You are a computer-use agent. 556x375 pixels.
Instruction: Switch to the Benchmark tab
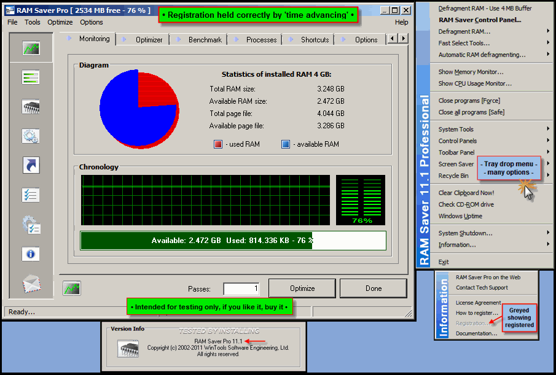click(205, 40)
